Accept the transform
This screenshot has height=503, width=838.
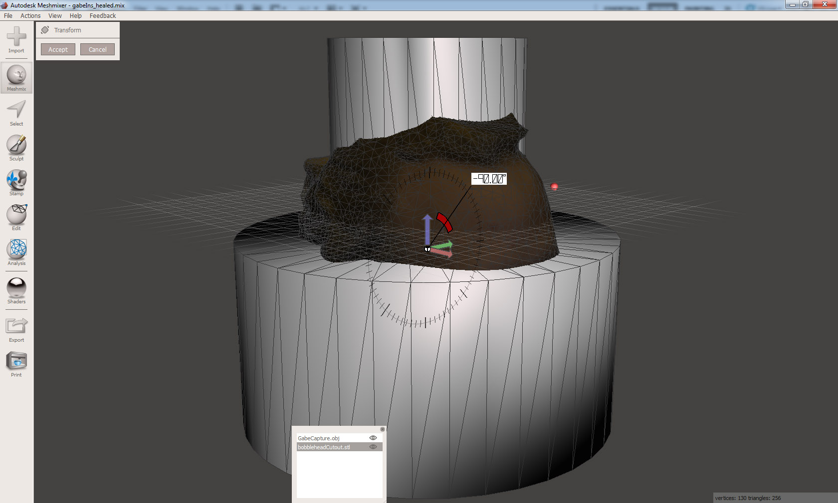(x=58, y=49)
